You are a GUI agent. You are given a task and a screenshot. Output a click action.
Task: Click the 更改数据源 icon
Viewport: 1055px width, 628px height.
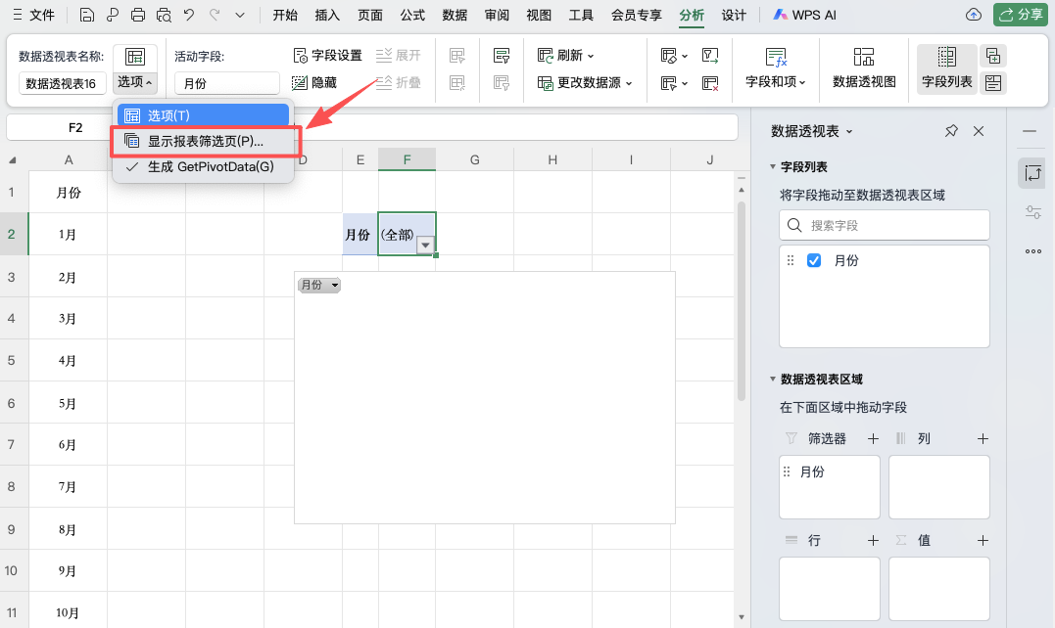click(x=547, y=82)
